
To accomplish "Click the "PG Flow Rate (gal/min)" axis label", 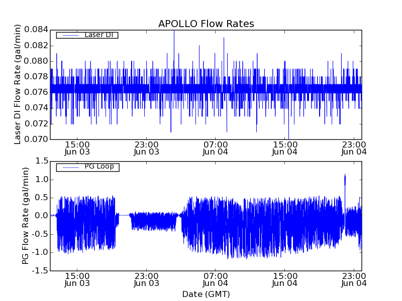I will coord(26,216).
